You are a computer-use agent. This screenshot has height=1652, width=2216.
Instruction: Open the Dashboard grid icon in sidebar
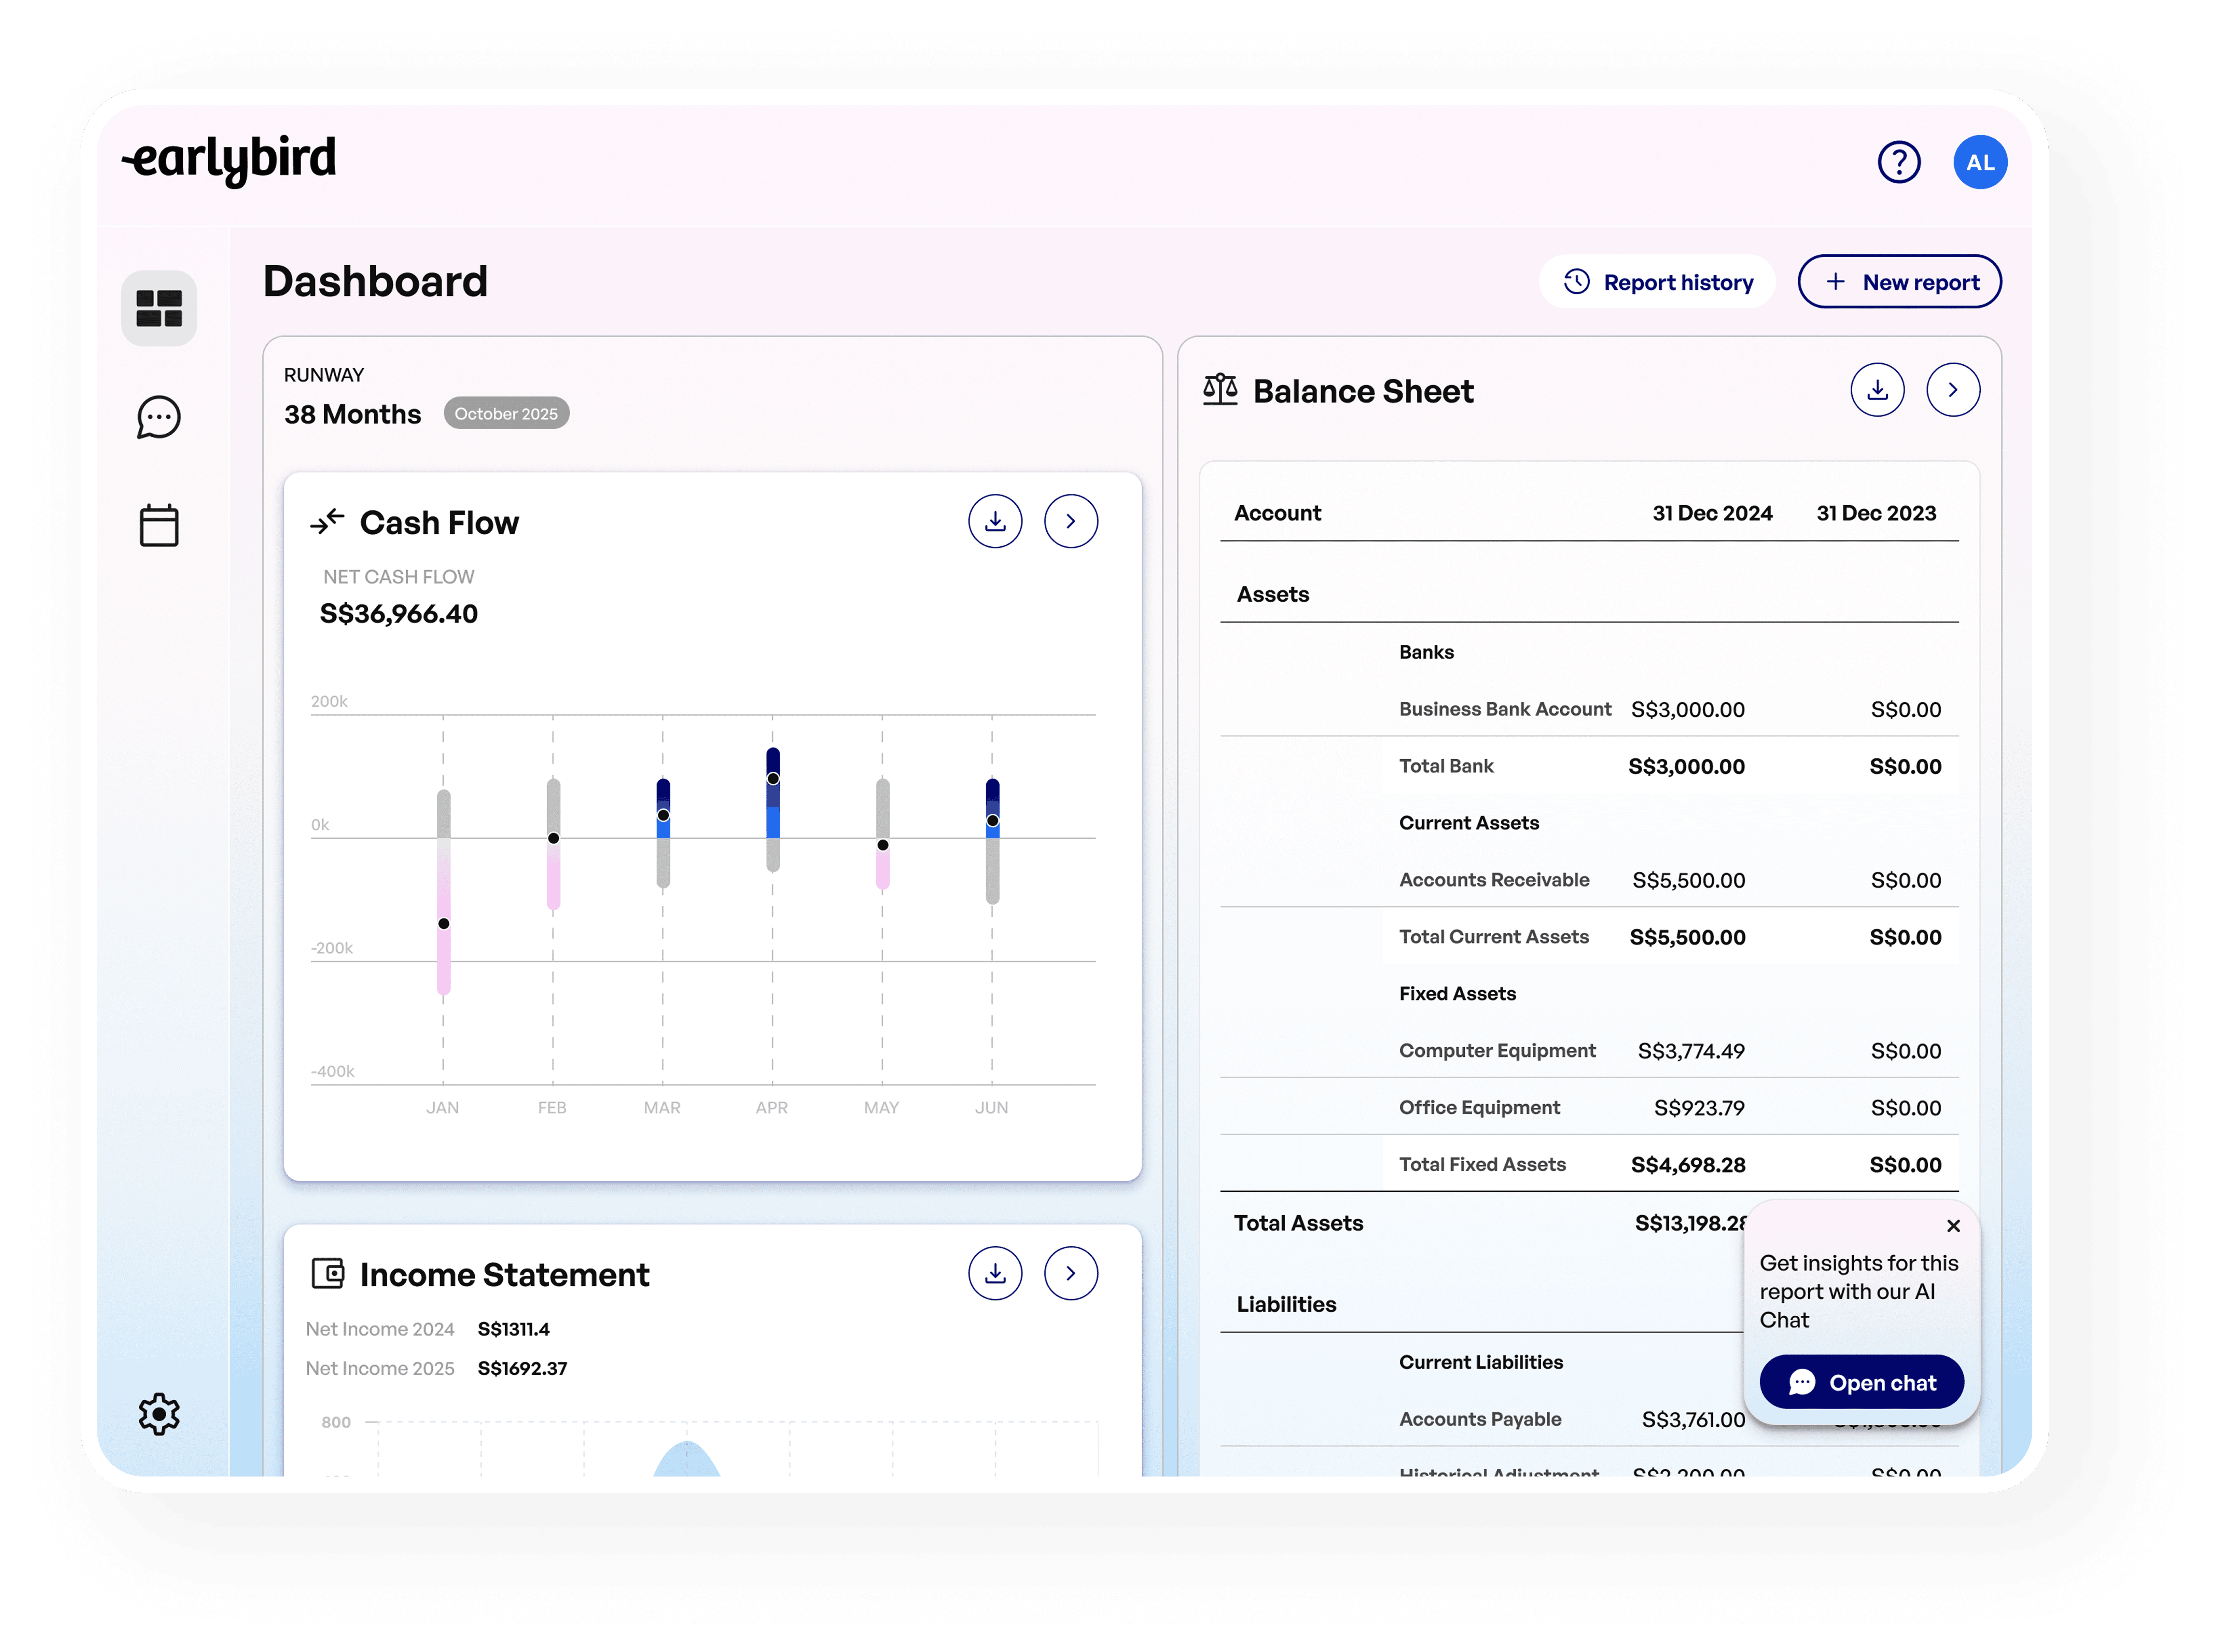(159, 308)
